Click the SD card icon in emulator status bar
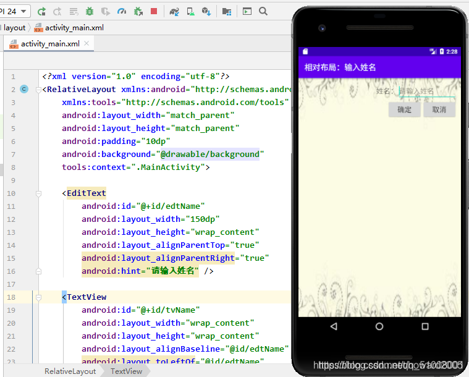 tap(305, 51)
